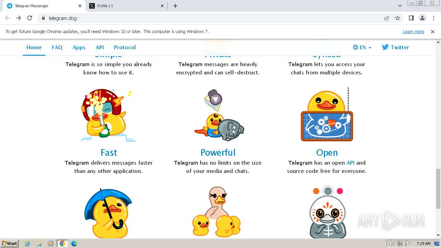This screenshot has height=248, width=441.
Task: Click the Chrome taskbar icon
Action: click(x=62, y=244)
